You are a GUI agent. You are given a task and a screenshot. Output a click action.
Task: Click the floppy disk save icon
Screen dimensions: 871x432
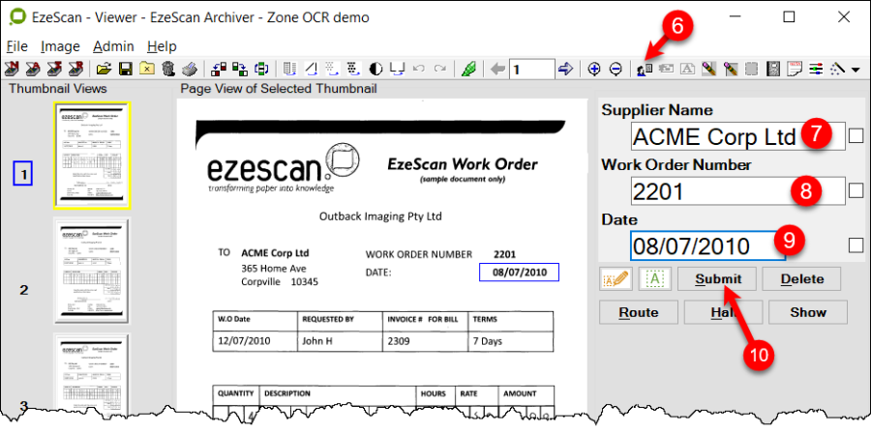[x=125, y=69]
